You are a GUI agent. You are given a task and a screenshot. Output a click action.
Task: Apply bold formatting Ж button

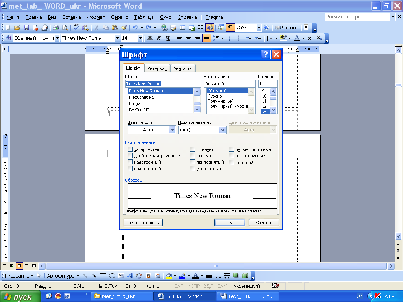tap(150, 38)
